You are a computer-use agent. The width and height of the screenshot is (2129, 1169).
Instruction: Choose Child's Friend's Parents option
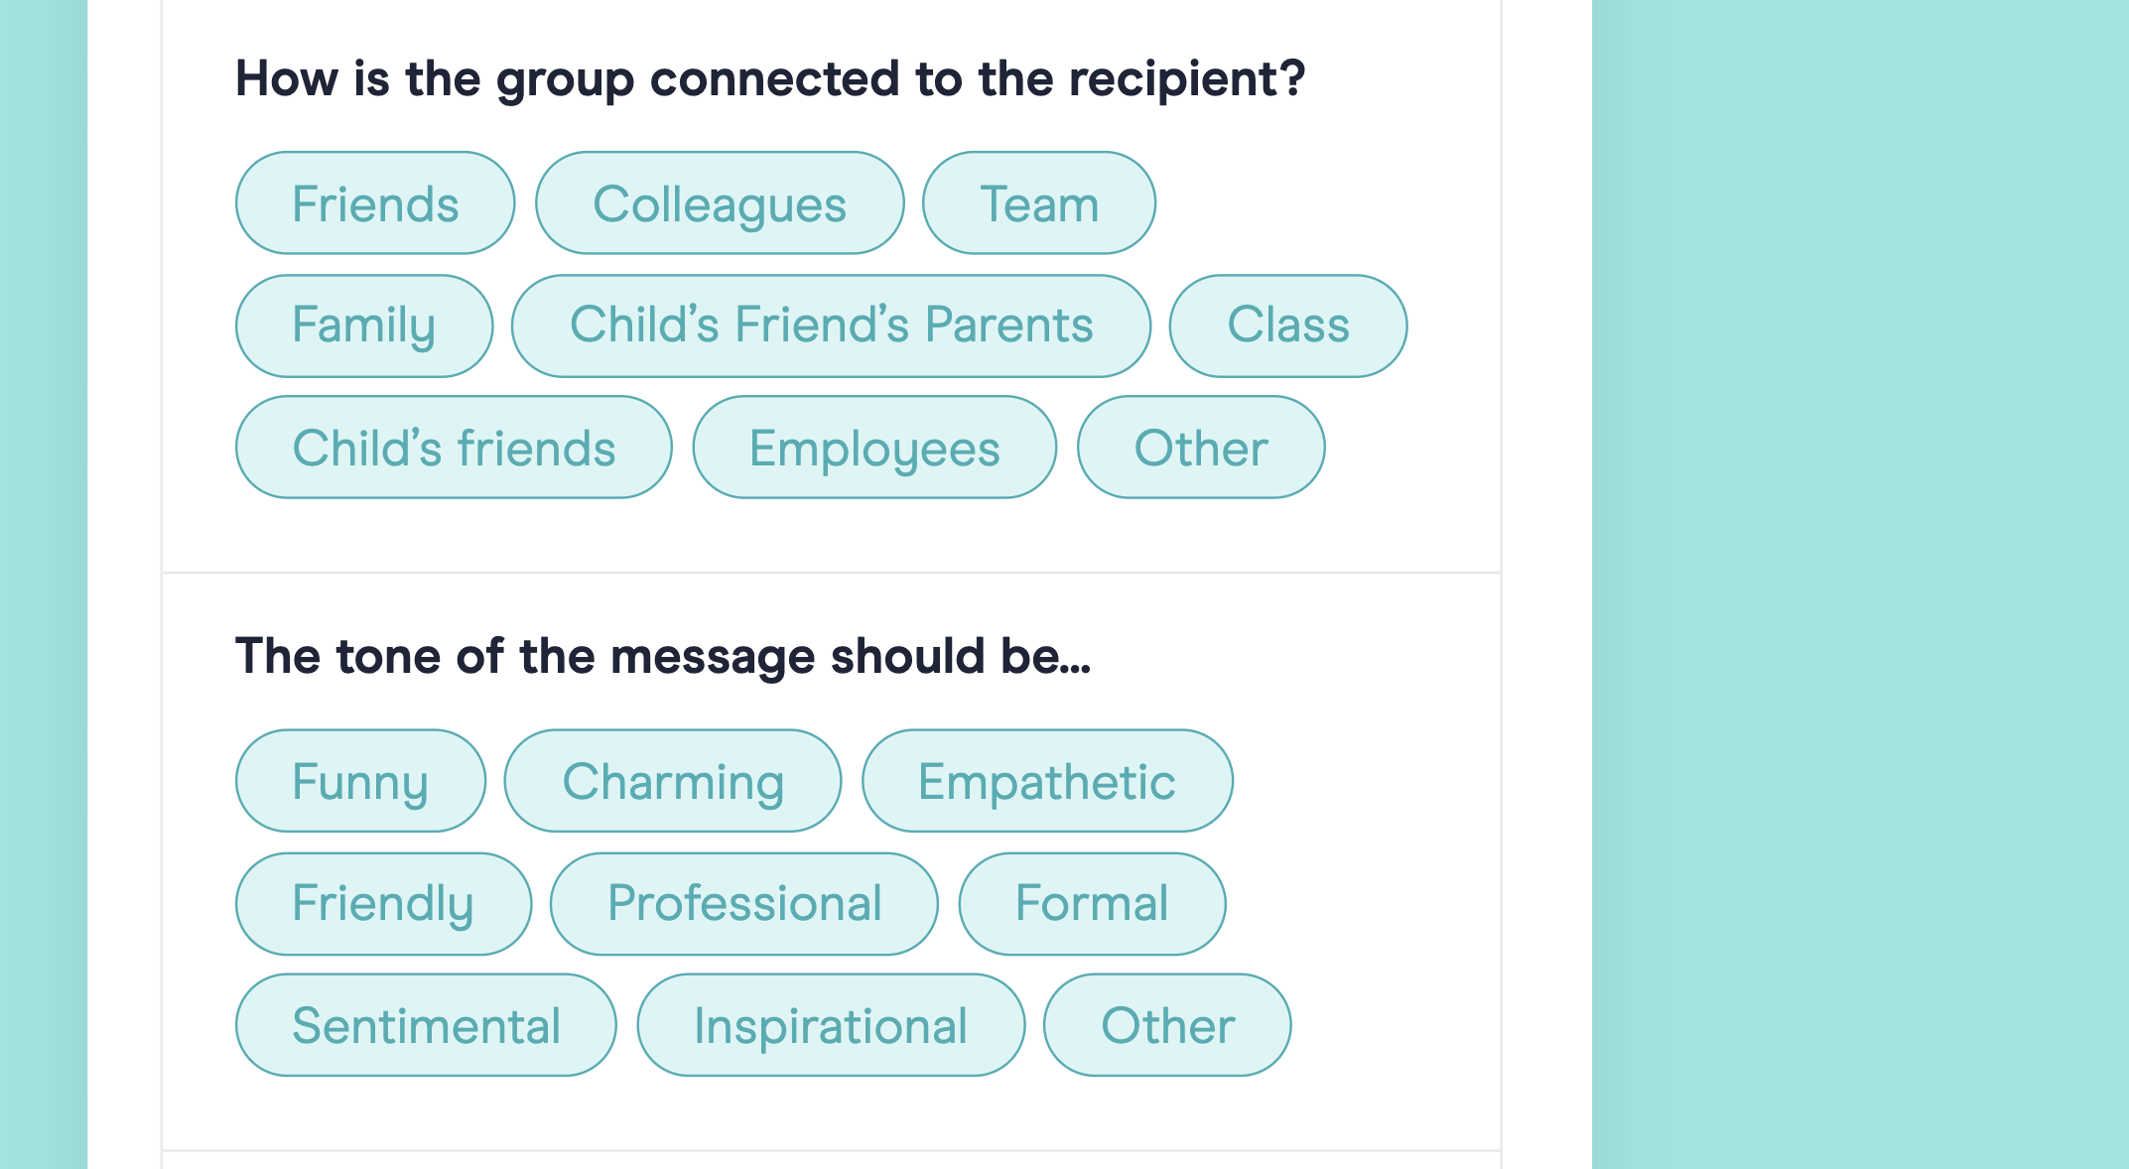pos(831,325)
